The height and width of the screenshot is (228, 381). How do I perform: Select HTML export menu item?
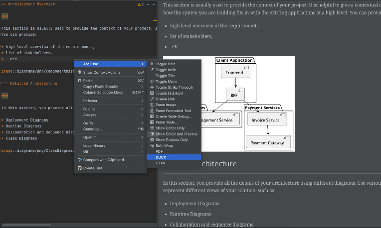(x=174, y=163)
